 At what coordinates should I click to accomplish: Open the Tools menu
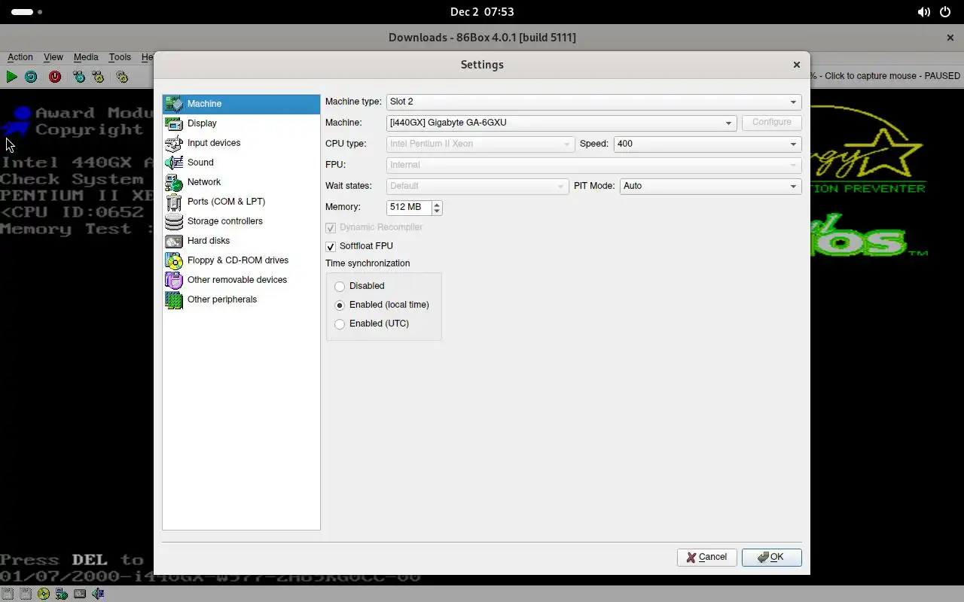pos(120,57)
